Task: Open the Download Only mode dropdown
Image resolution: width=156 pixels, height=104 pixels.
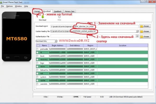Action: coord(56,41)
